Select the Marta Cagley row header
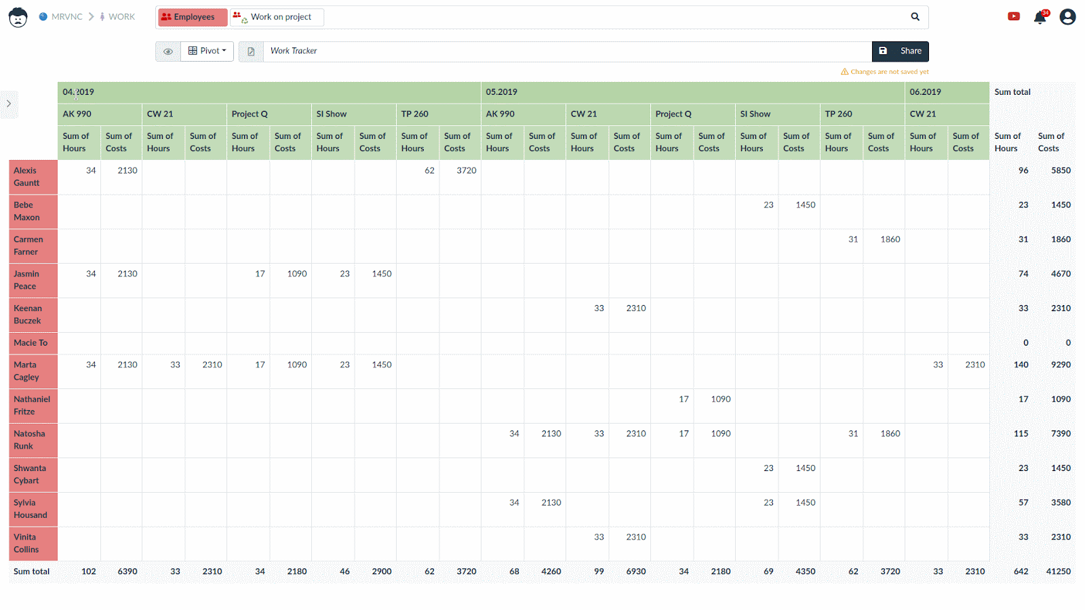The height and width of the screenshot is (610, 1085). coord(33,371)
